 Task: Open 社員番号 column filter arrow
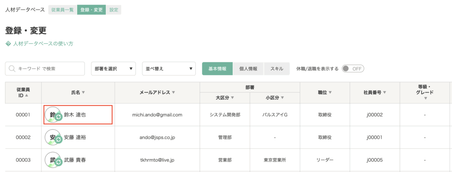click(384, 93)
